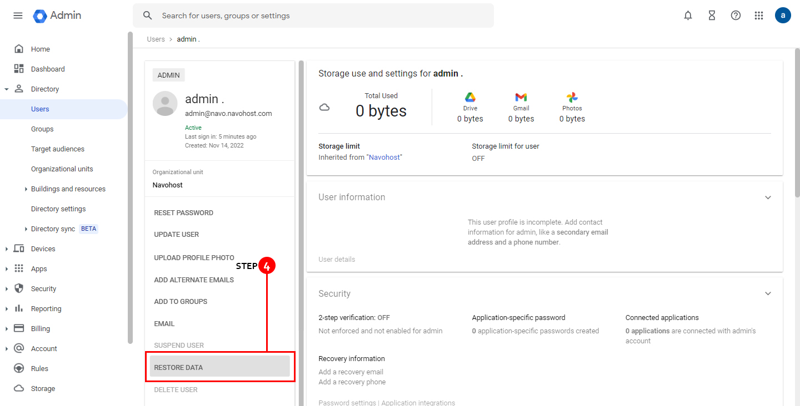The image size is (800, 406).
Task: Click the notifications bell icon
Action: click(x=688, y=16)
